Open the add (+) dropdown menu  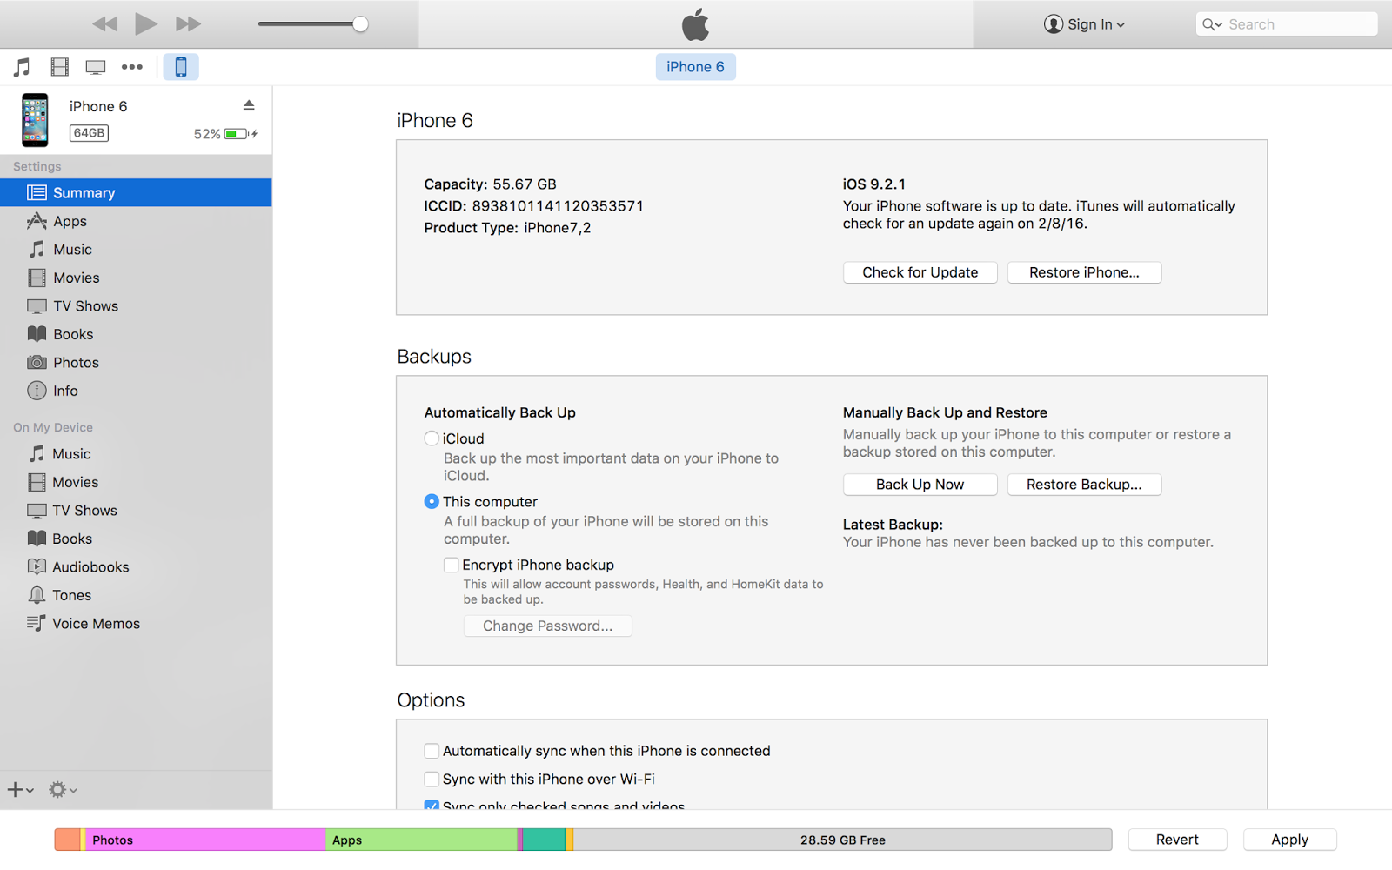pos(20,790)
